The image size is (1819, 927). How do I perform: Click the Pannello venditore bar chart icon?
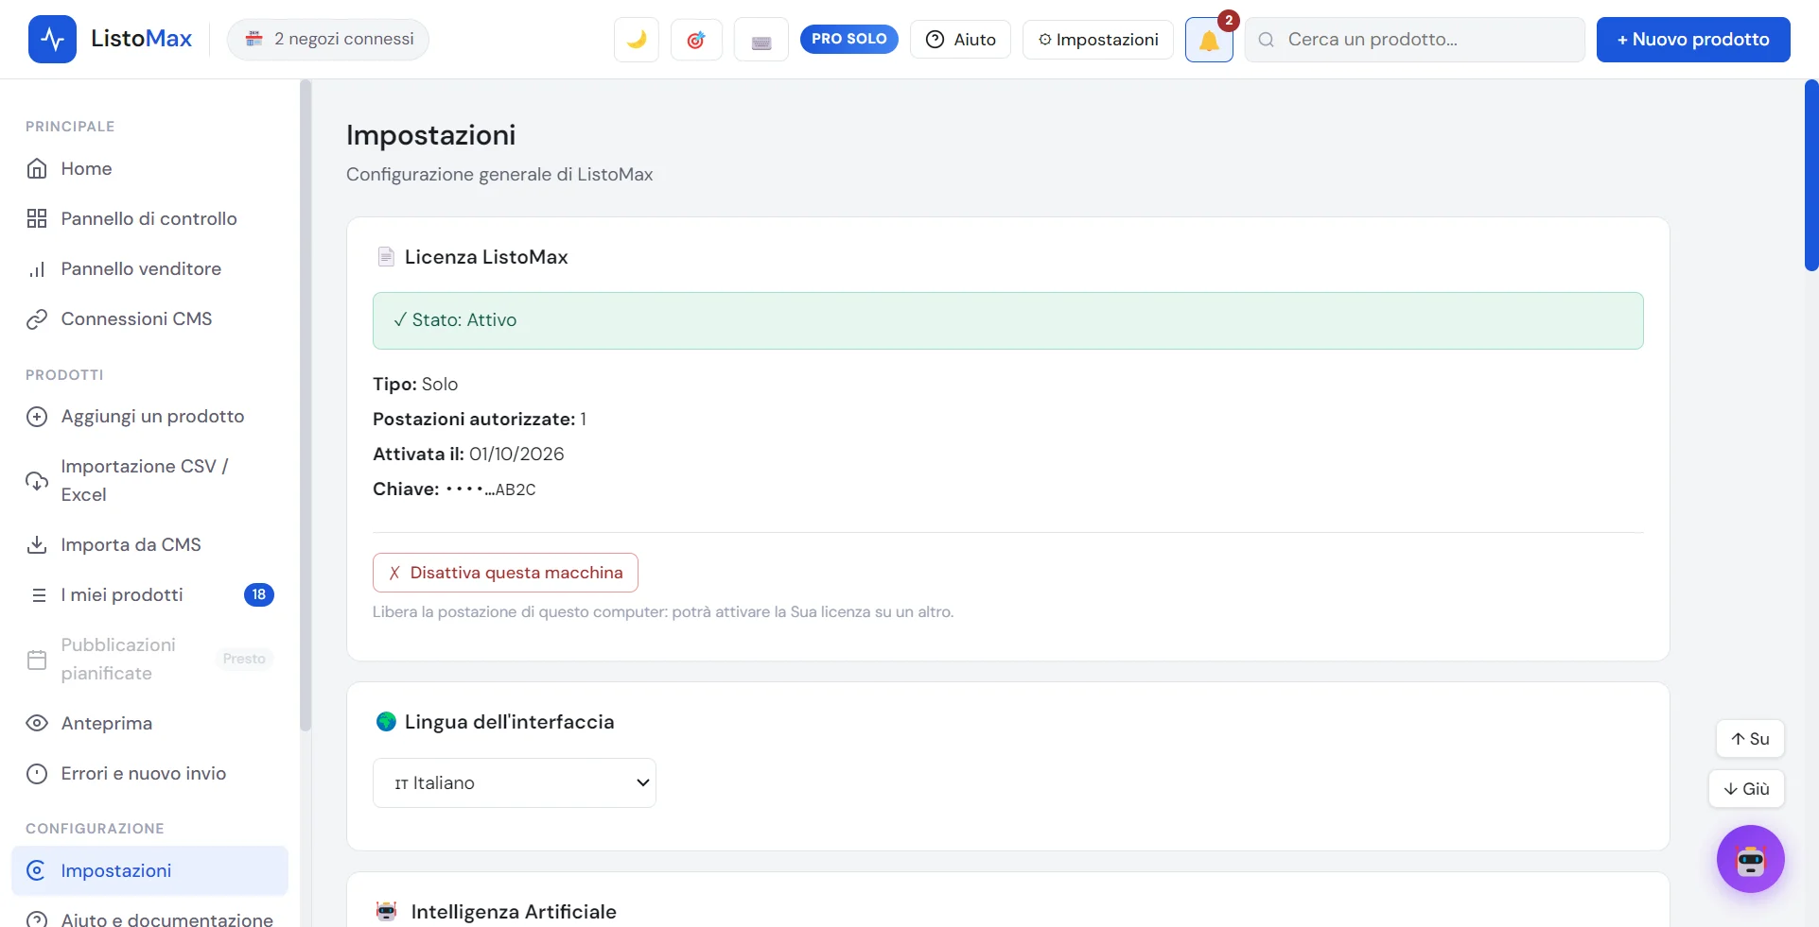point(37,268)
